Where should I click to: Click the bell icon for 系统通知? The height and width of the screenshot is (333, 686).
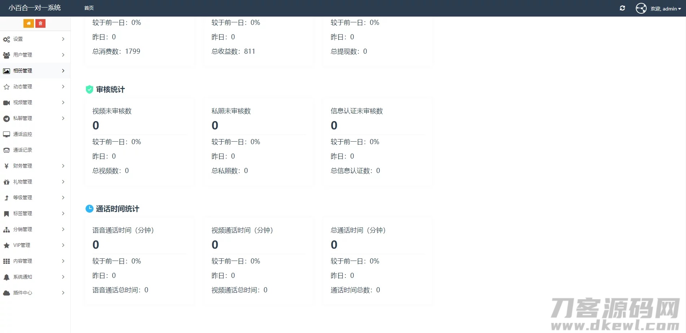(x=6, y=277)
